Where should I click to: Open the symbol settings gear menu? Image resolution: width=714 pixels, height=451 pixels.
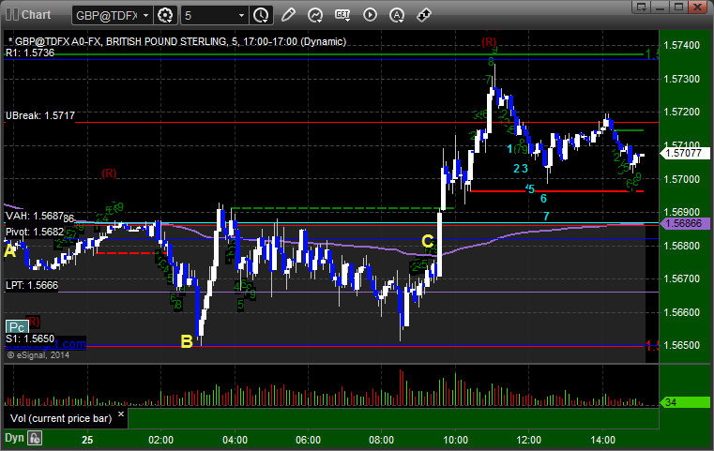click(165, 15)
